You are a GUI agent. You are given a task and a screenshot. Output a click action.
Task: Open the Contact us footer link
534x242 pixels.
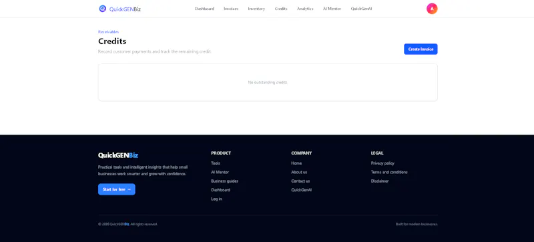(300, 181)
